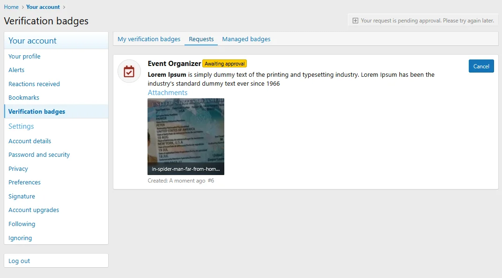502x278 pixels.
Task: Click the Verification badges page title
Action: tap(46, 21)
